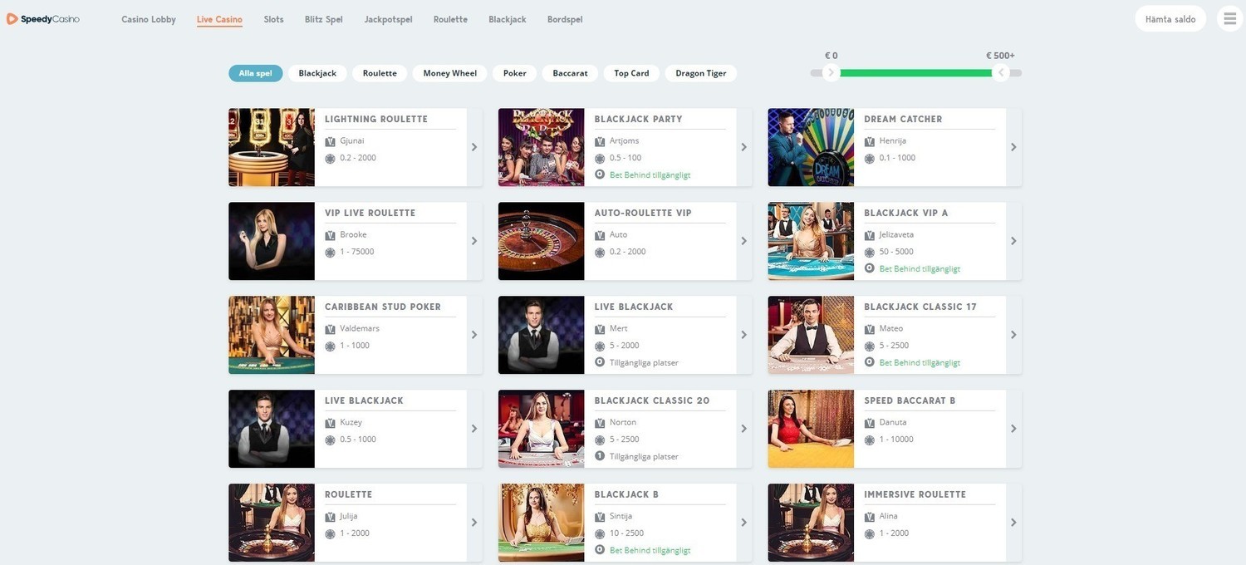Open Immersive Roulette via its arrow

(1013, 523)
